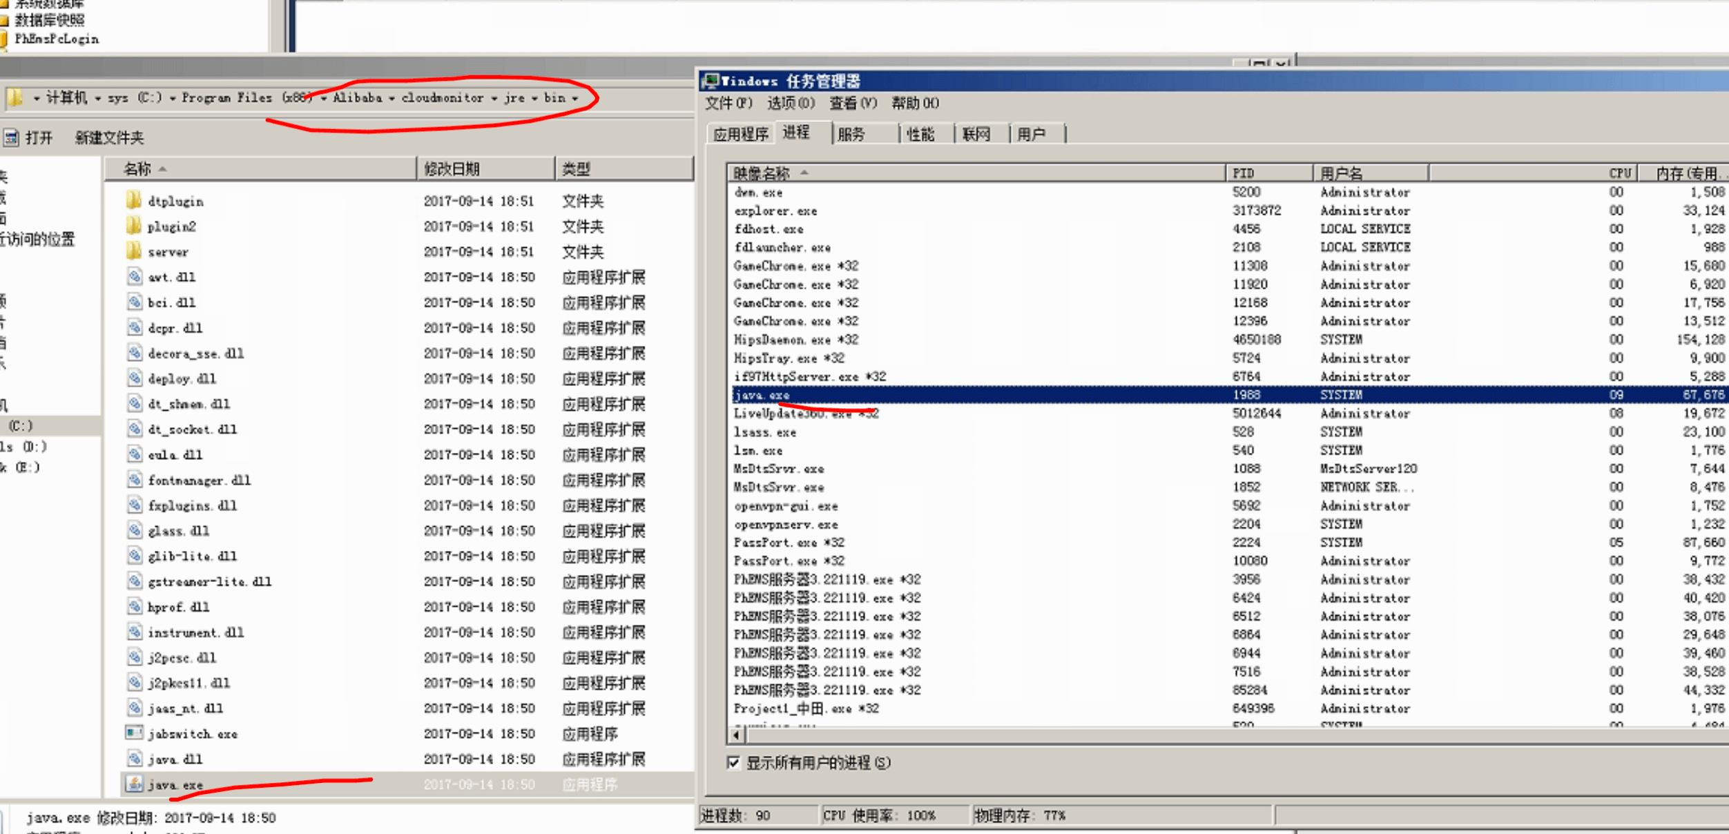
Task: Click the jabswitch.exe file icon
Action: (134, 733)
